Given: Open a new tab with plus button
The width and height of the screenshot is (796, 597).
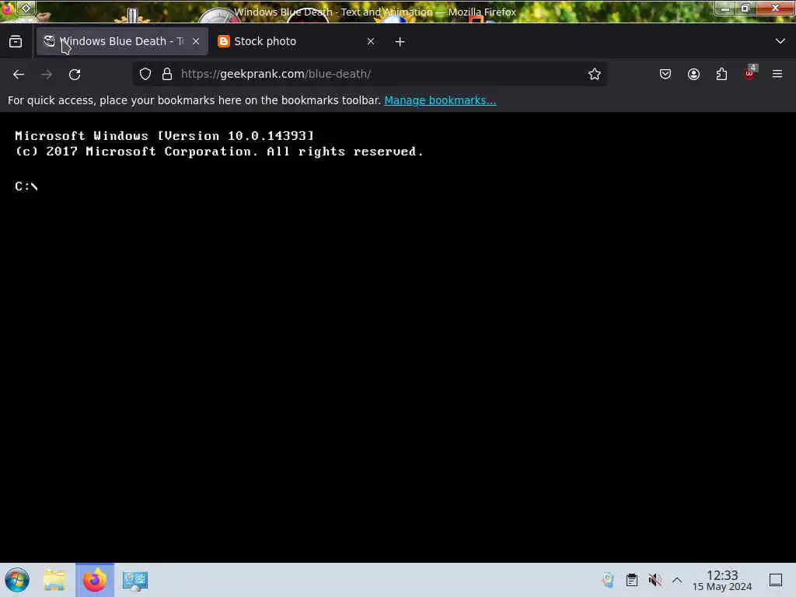Looking at the screenshot, I should pyautogui.click(x=400, y=42).
